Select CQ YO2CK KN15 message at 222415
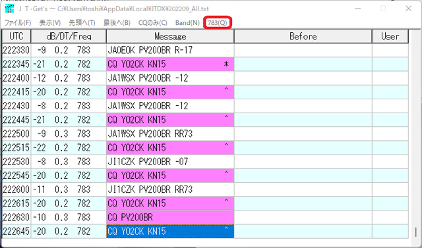The height and width of the screenshot is (248, 422). click(170, 92)
